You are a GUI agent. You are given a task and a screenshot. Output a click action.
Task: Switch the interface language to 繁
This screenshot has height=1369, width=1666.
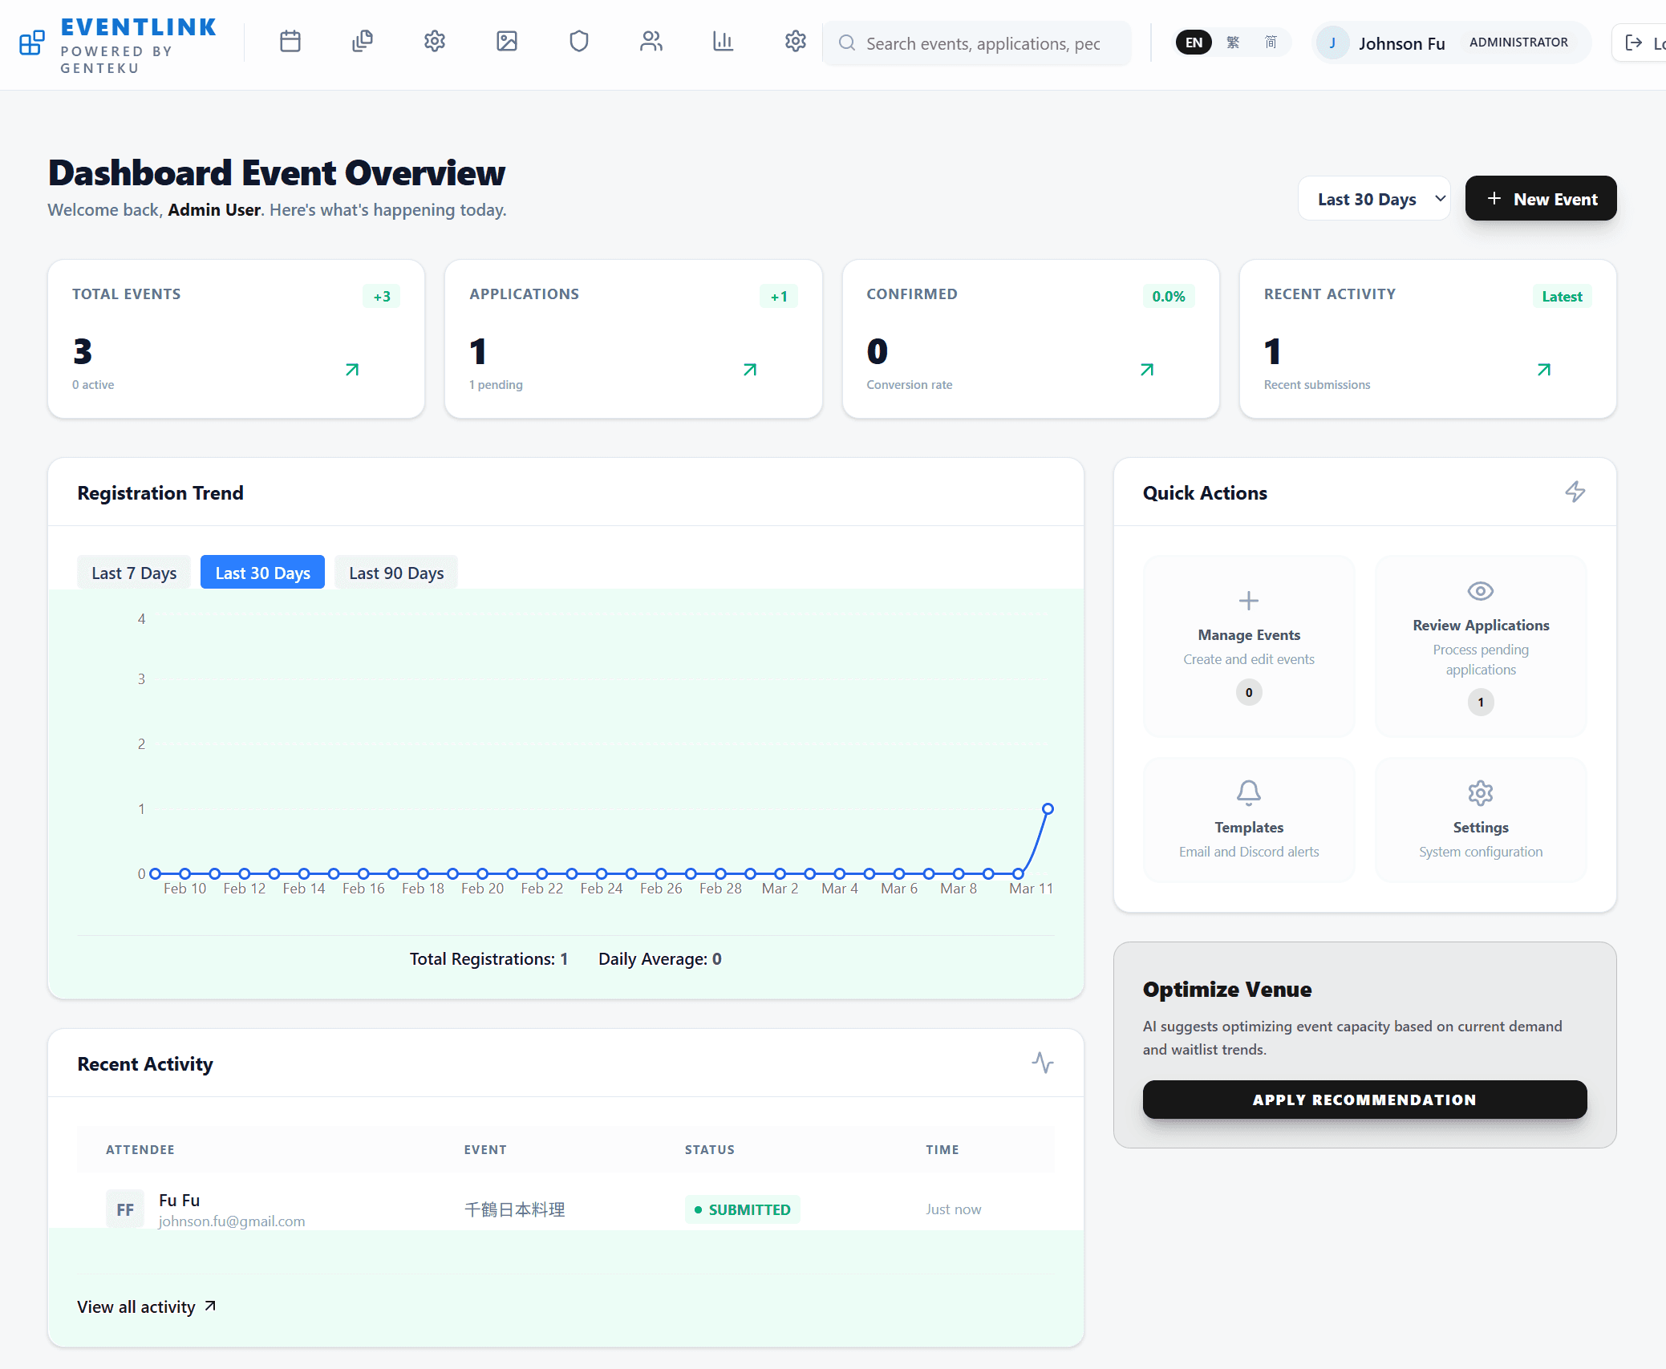pos(1233,42)
